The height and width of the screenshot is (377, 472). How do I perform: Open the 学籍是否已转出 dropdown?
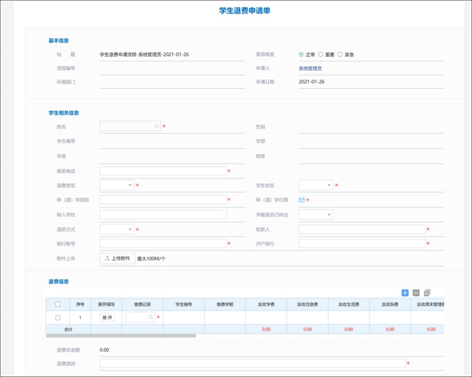315,215
